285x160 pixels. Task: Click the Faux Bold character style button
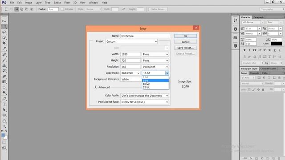coord(244,50)
